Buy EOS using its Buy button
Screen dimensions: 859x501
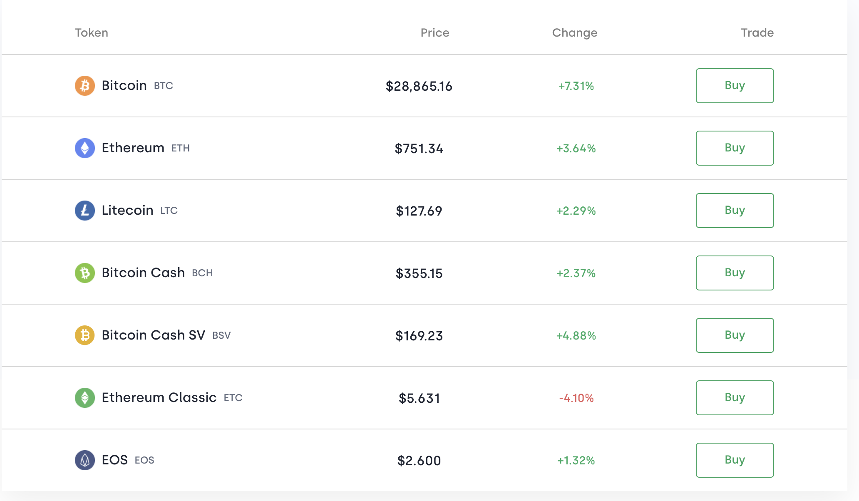[x=735, y=460]
